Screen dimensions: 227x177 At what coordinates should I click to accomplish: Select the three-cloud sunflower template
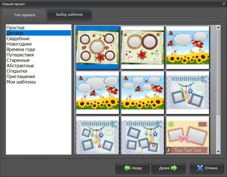pos(98,93)
